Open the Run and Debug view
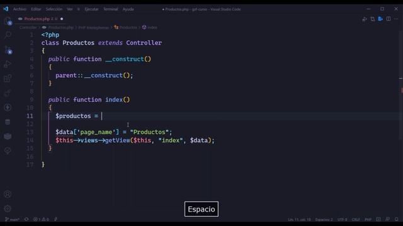403x226 pixels. coord(8,64)
